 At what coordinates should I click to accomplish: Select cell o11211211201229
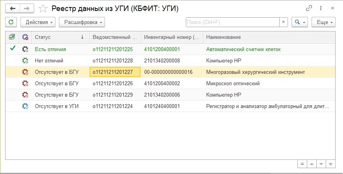[x=115, y=95]
